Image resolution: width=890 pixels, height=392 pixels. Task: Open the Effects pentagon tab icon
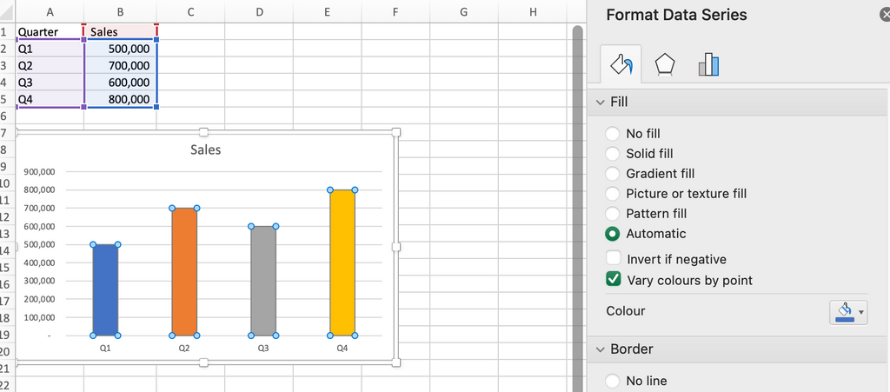pos(665,64)
